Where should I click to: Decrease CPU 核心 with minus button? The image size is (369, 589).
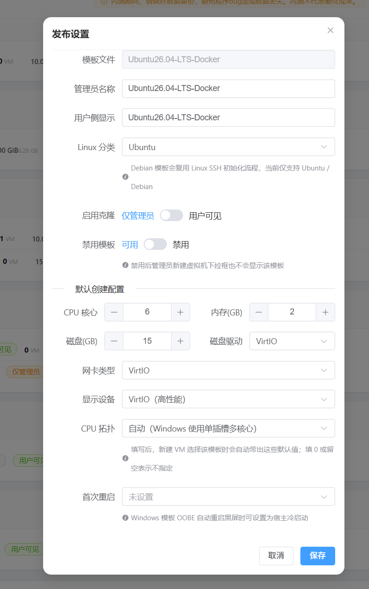pos(114,312)
